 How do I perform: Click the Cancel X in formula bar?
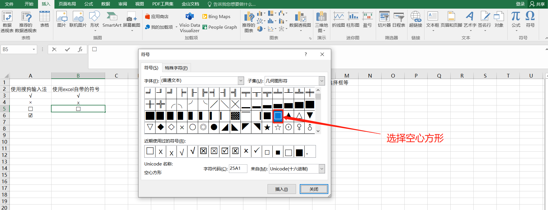point(54,49)
